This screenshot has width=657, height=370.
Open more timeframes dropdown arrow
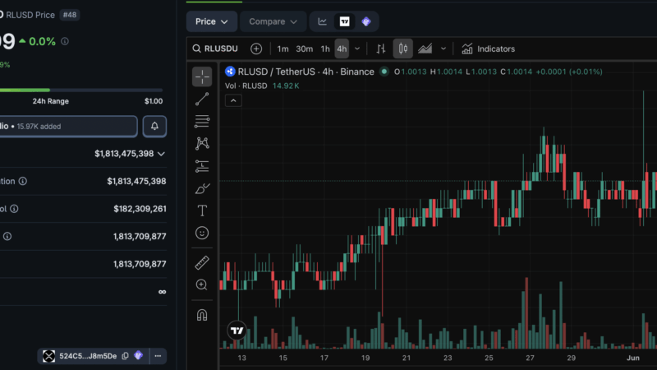click(357, 49)
